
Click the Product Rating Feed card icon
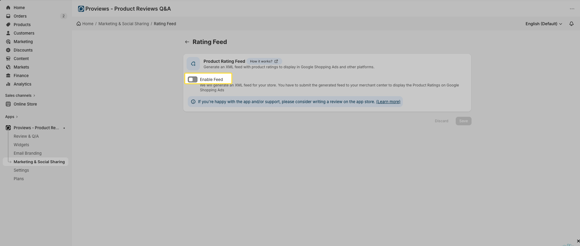(x=193, y=64)
